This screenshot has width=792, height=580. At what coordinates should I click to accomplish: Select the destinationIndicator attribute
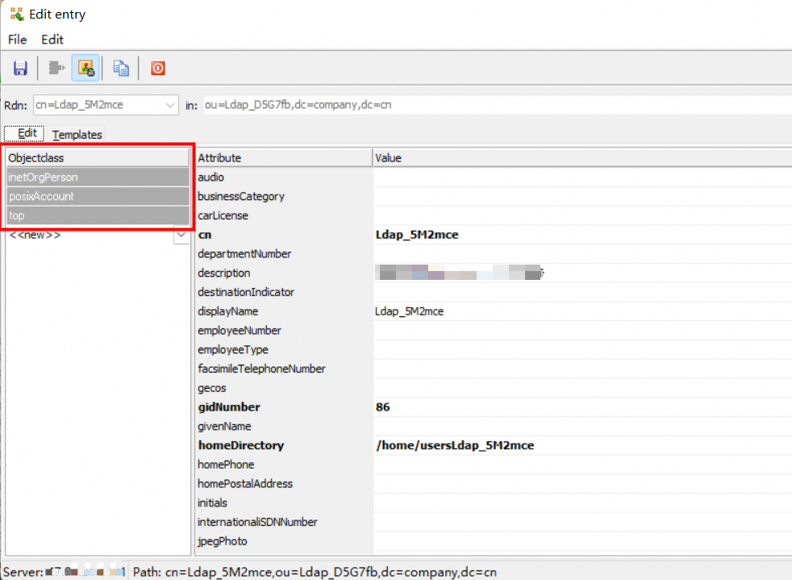click(x=245, y=293)
